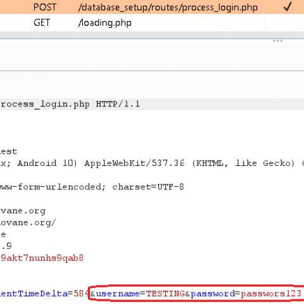Image resolution: width=304 pixels, height=304 pixels.
Task: Click the cookie value 9akt7nunhs9qab8
Action: [x=42, y=258]
